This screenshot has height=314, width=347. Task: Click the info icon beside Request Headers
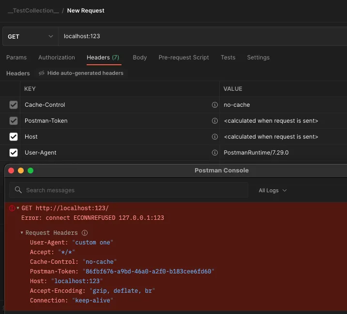85,233
